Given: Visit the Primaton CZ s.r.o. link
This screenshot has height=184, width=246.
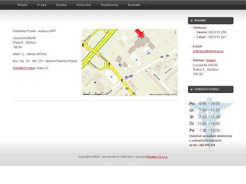Looking at the screenshot, I should 157,157.
